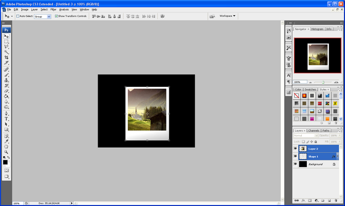Open the Filter menu
Image resolution: width=345 pixels, height=206 pixels.
point(53,10)
